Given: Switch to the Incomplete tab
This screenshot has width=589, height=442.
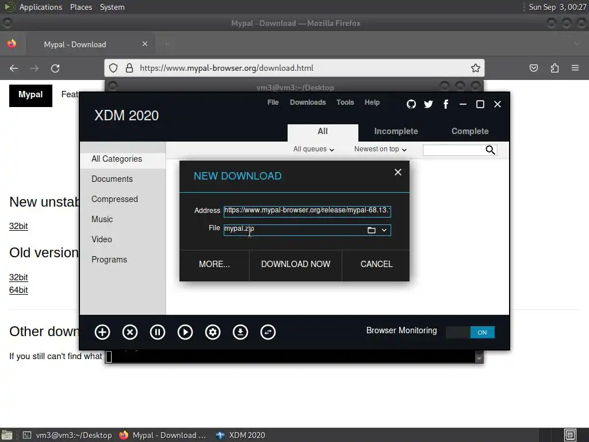Looking at the screenshot, I should point(396,131).
